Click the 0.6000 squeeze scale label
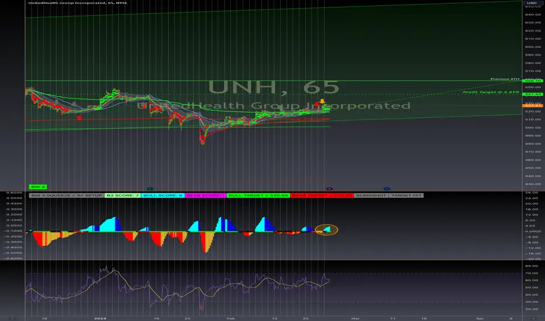545x321 pixels. pyautogui.click(x=14, y=193)
